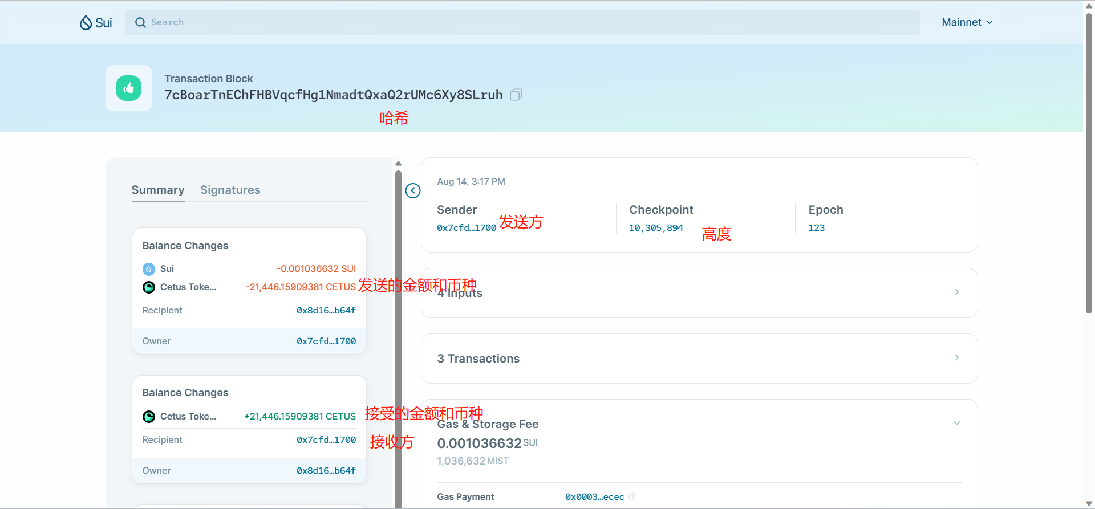Collapse the left panel with arrow circle
This screenshot has height=509, width=1095.
[x=413, y=190]
